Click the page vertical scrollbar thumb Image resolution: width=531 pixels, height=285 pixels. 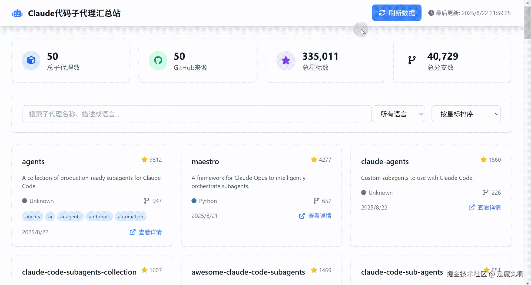click(x=527, y=23)
